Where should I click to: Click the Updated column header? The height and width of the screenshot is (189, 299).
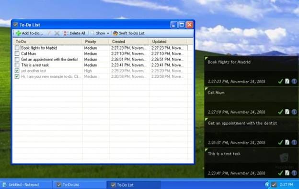[x=168, y=42]
